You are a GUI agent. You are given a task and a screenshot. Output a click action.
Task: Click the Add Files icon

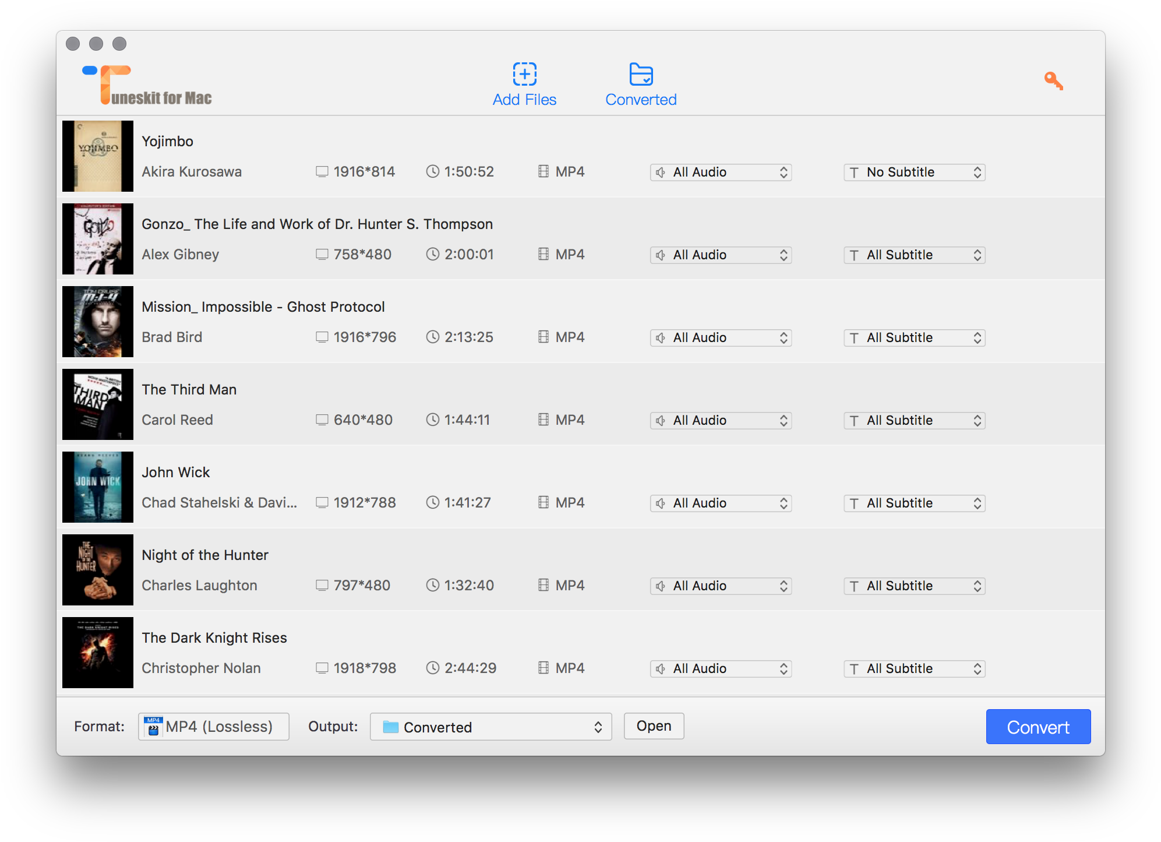coord(524,75)
